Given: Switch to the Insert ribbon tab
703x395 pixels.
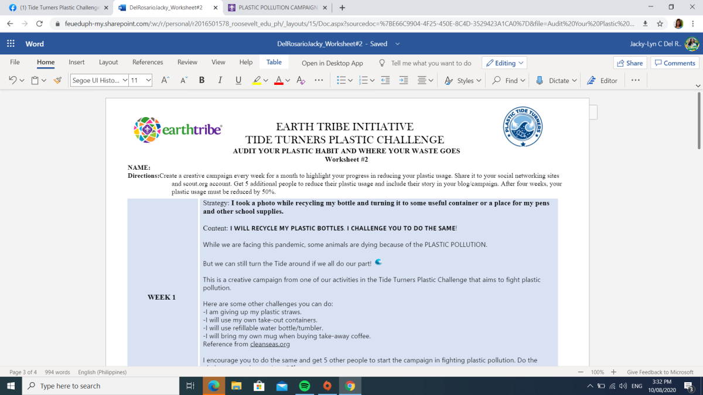Looking at the screenshot, I should (x=77, y=63).
